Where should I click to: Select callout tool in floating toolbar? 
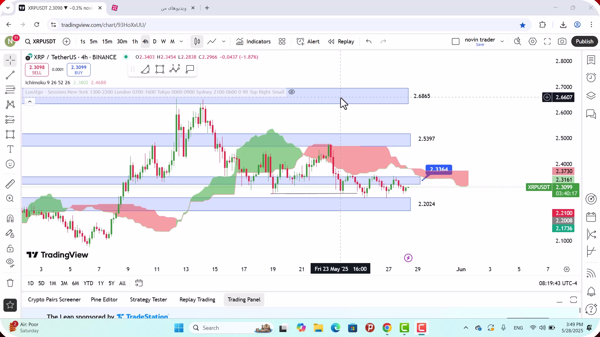coord(190,69)
